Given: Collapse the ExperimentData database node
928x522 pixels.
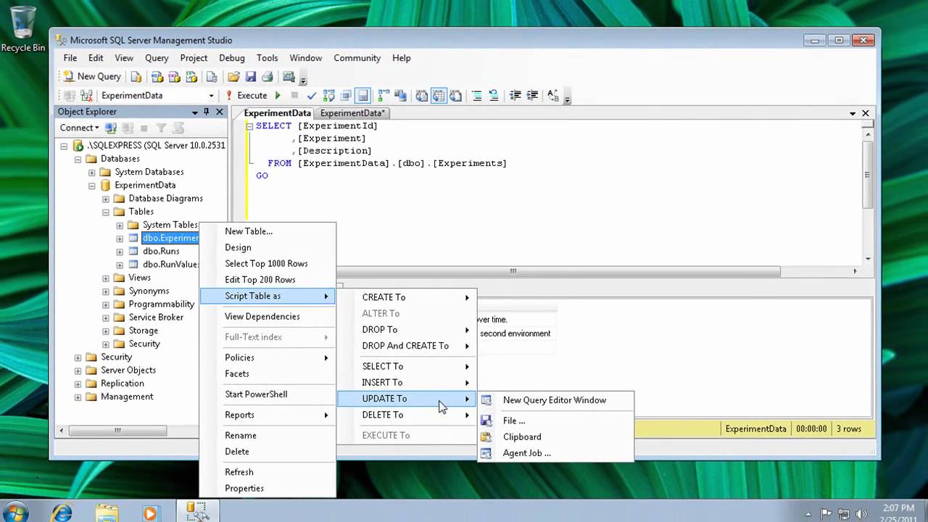Looking at the screenshot, I should 91,185.
